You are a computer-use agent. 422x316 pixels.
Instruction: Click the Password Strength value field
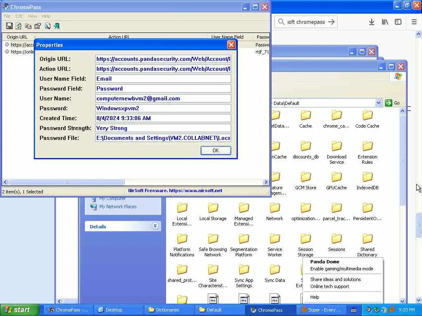coord(163,128)
